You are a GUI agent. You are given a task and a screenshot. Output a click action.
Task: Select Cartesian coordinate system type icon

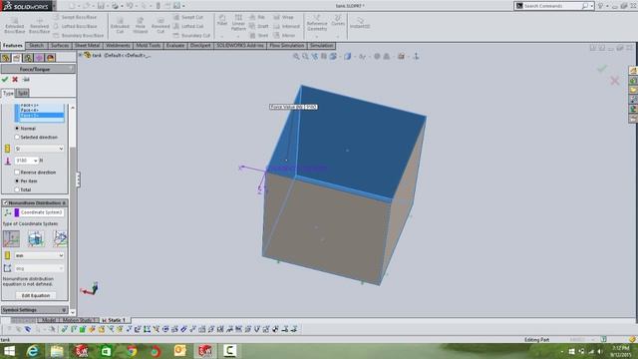pyautogui.click(x=11, y=238)
